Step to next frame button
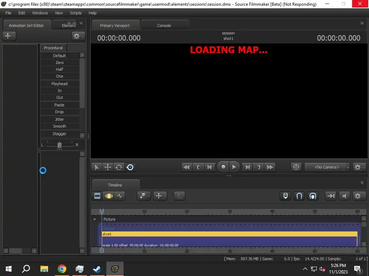This screenshot has height=276, width=369. [248, 167]
